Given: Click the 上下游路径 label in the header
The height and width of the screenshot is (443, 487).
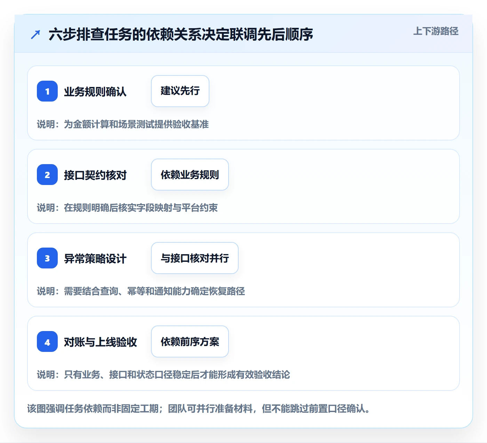Looking at the screenshot, I should pyautogui.click(x=436, y=31).
